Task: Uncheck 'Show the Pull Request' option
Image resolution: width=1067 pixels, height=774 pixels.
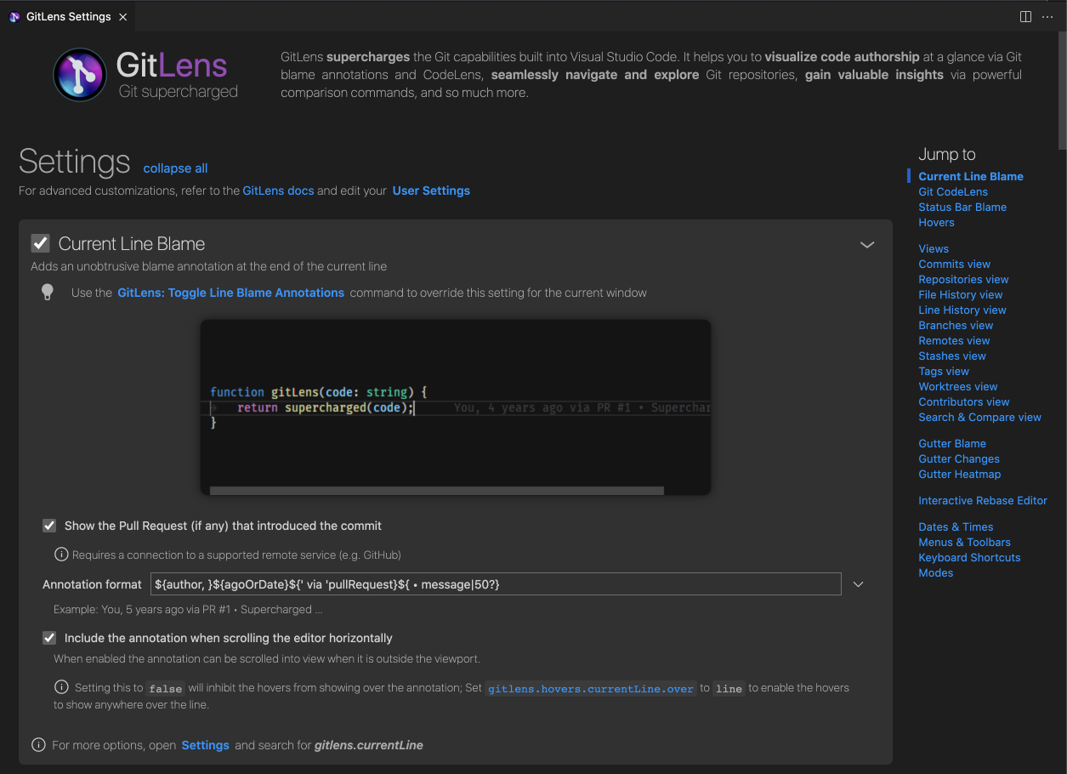Action: tap(49, 526)
